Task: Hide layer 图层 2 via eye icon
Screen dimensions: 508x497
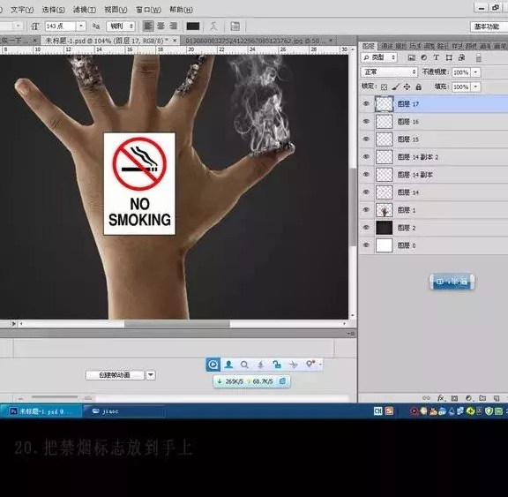Action: (x=366, y=227)
